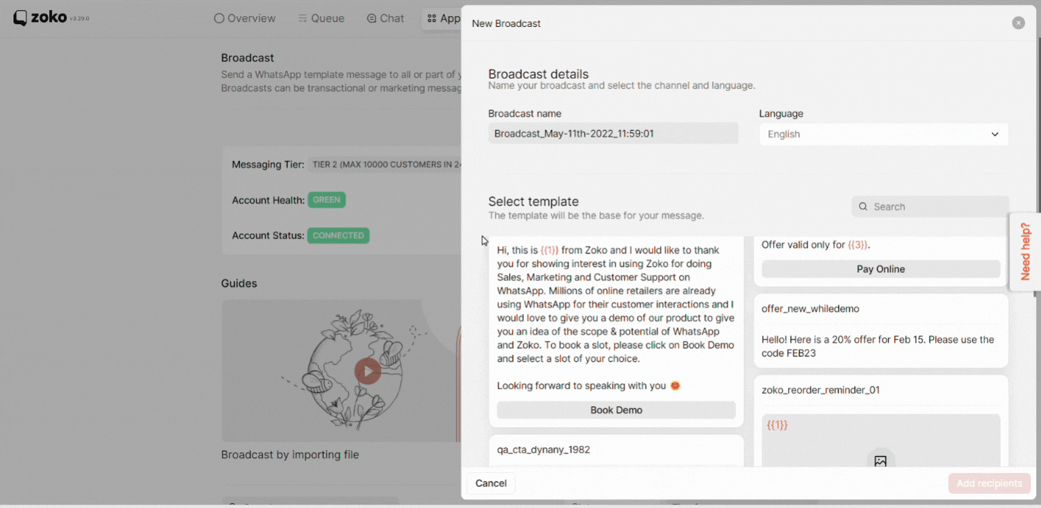Viewport: 1041px width, 508px height.
Task: Select the qa_cta_dynany_1982 template
Action: click(x=616, y=450)
